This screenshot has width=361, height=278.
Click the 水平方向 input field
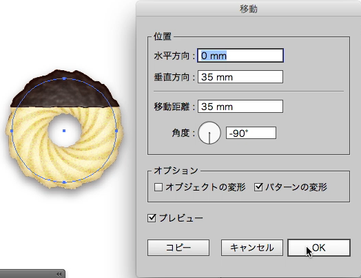[x=240, y=56]
